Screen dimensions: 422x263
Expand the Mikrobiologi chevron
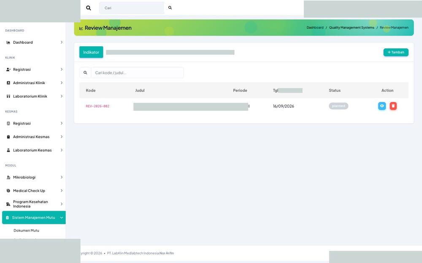61,178
